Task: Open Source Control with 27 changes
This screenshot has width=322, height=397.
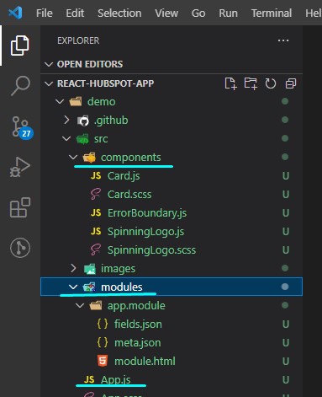Action: pos(21,128)
